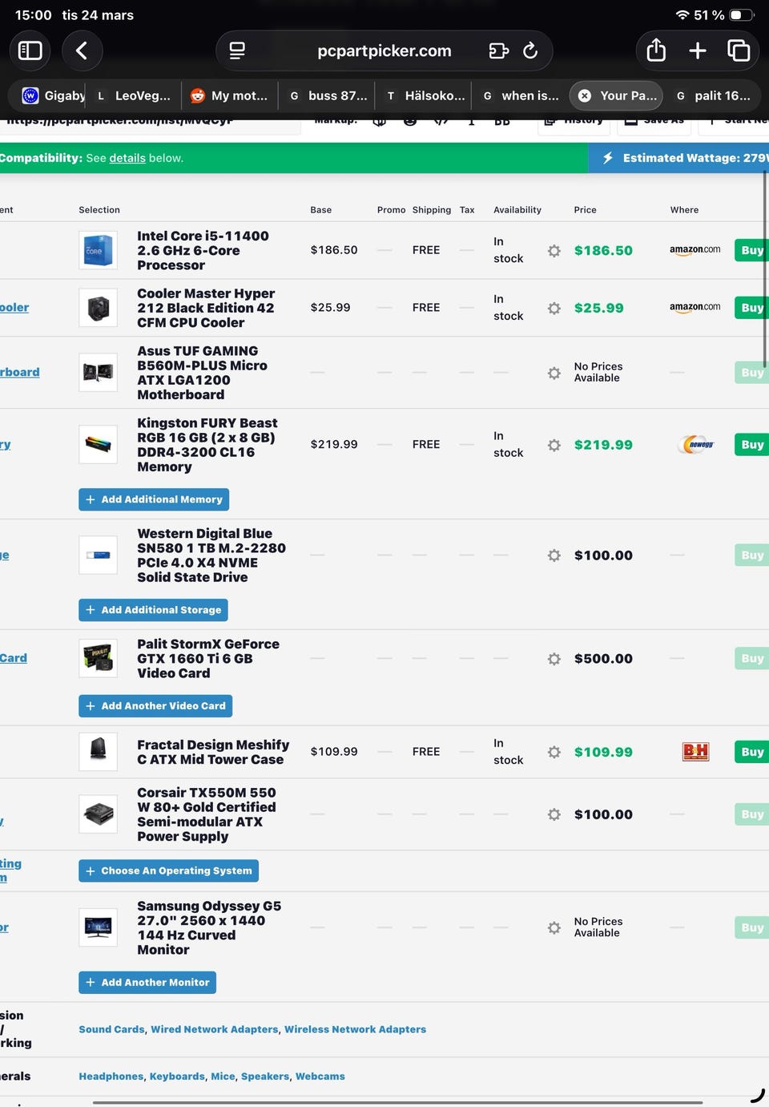Open Western Digital Blue SN580 name link
Viewport: 769px width, 1107px height.
click(211, 556)
